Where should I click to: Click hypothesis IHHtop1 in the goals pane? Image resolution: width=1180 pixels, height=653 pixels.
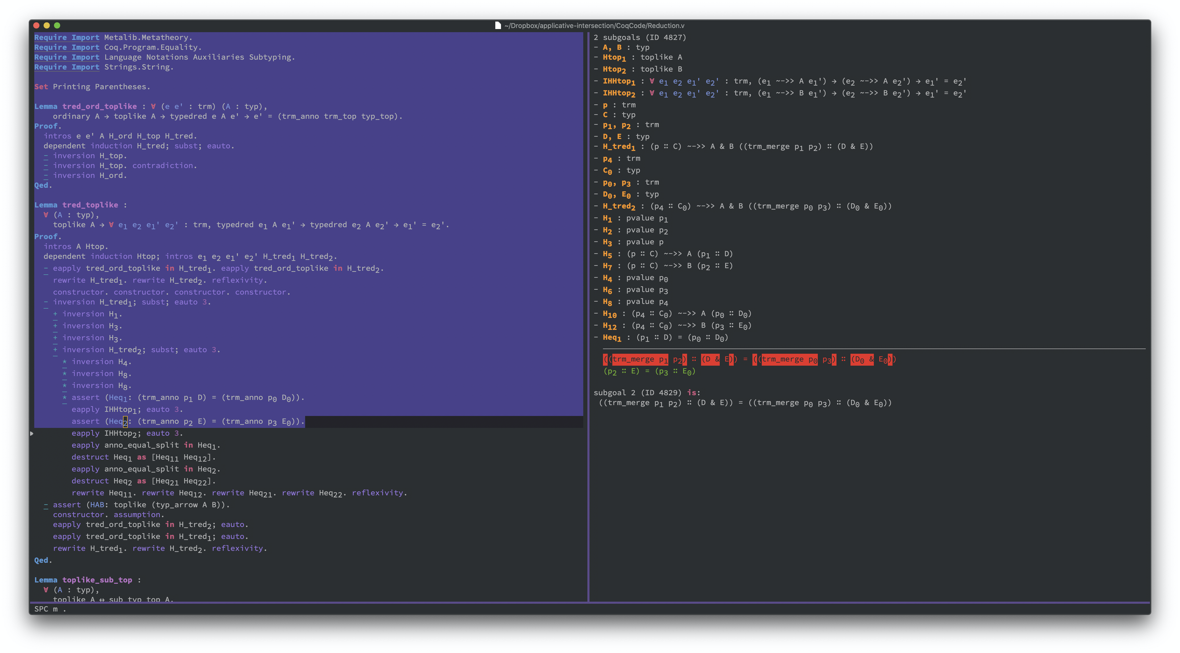(618, 81)
